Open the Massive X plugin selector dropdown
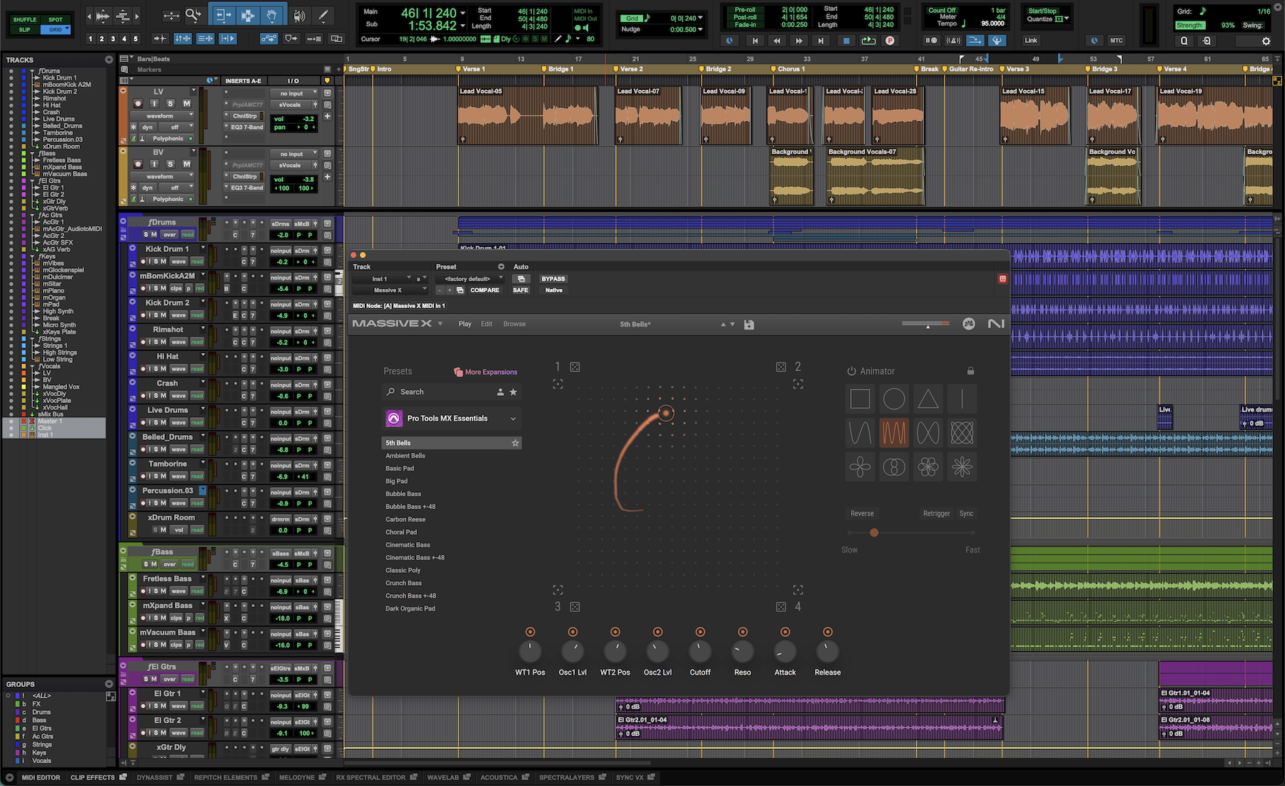The image size is (1285, 786). pyautogui.click(x=390, y=290)
